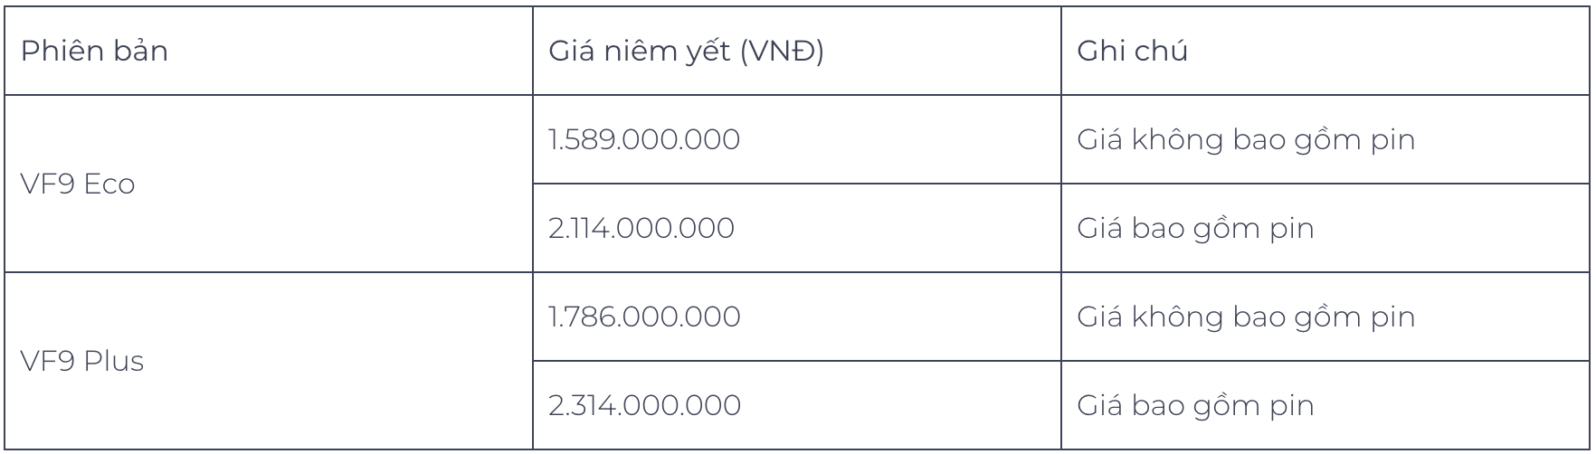
Task: Select the VF9 Plus version cell
Action: coord(82,362)
